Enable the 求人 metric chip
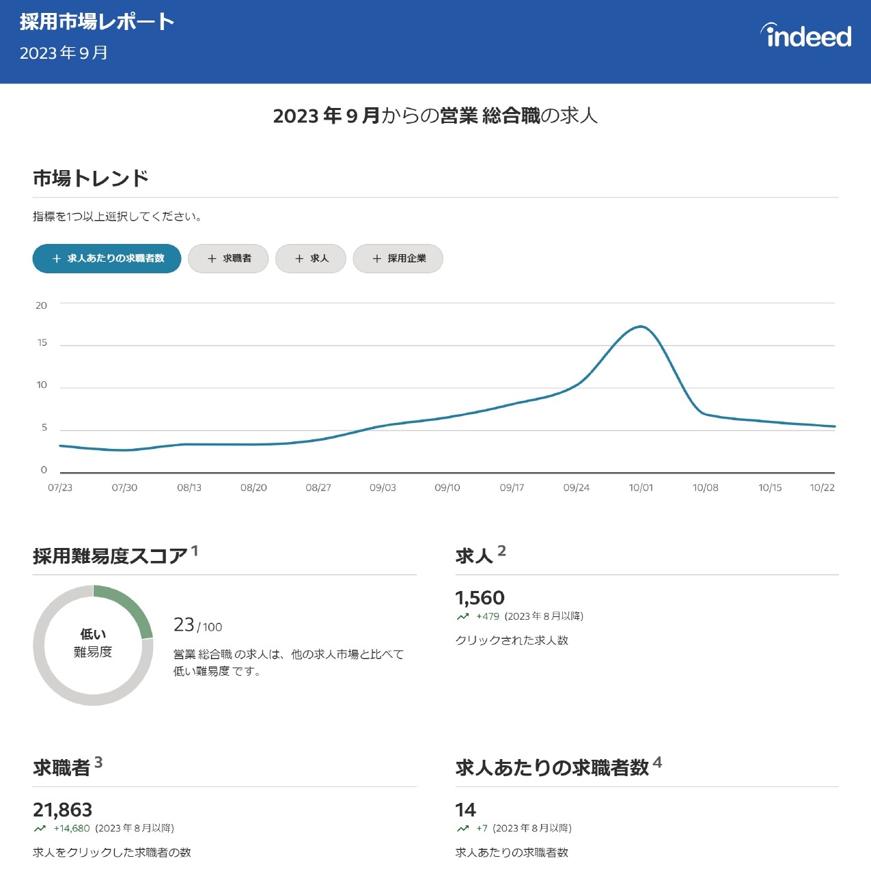Screen dimensions: 871x893 [x=311, y=258]
